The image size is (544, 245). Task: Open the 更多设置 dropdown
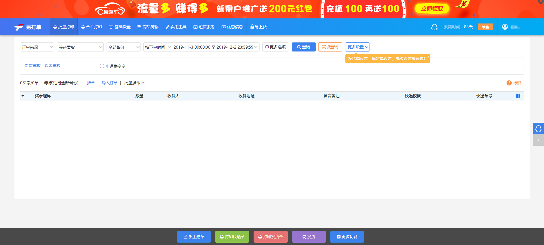pyautogui.click(x=357, y=47)
